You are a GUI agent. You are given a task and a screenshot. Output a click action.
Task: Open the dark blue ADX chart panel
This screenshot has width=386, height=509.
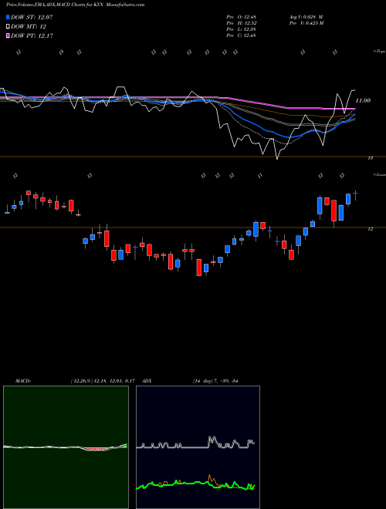[198, 447]
